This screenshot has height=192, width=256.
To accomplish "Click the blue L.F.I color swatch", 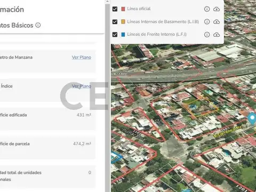I will 123,35.
